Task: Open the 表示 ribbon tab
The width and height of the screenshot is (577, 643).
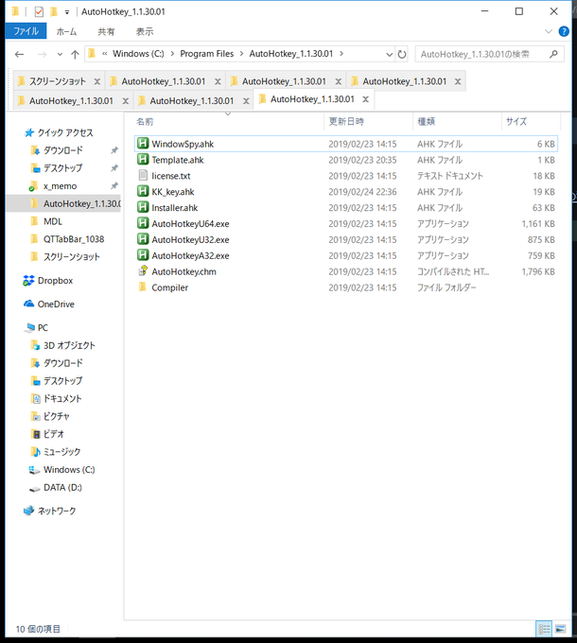Action: 145,31
